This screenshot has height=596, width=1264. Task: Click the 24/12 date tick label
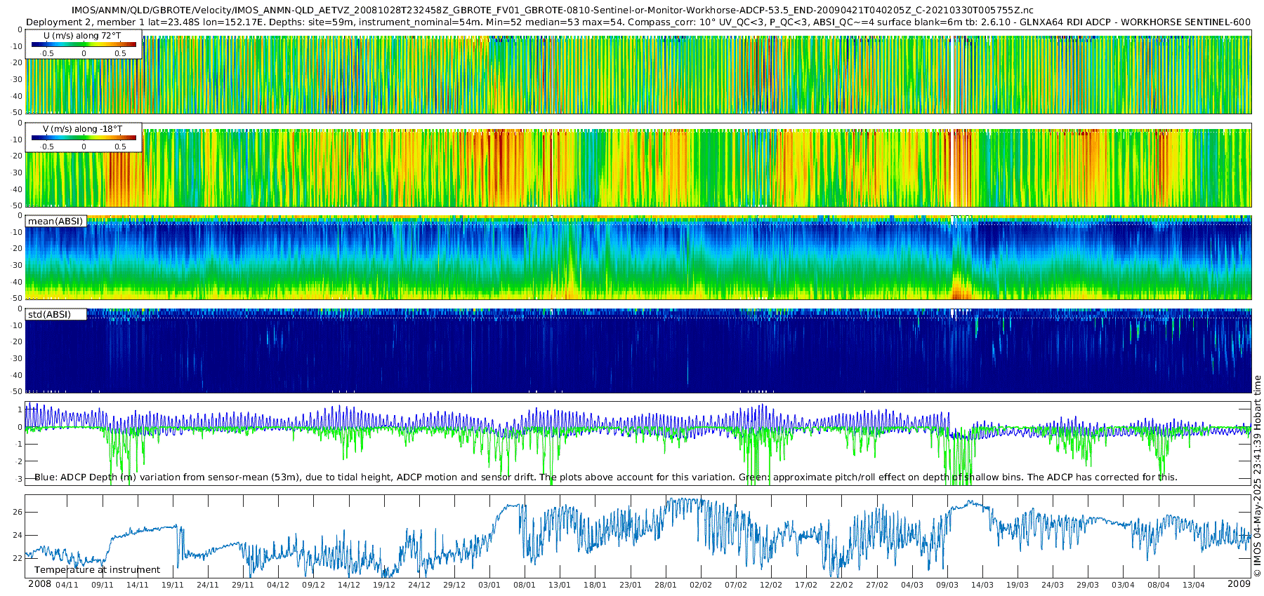419,585
